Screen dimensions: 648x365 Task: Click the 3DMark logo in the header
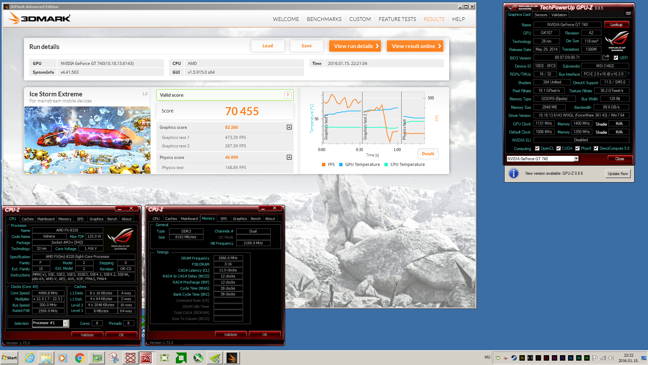point(39,18)
